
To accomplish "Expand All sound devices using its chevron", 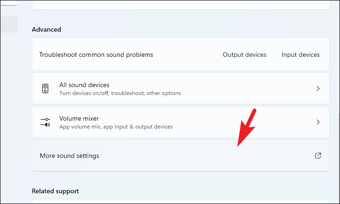I will [318, 88].
